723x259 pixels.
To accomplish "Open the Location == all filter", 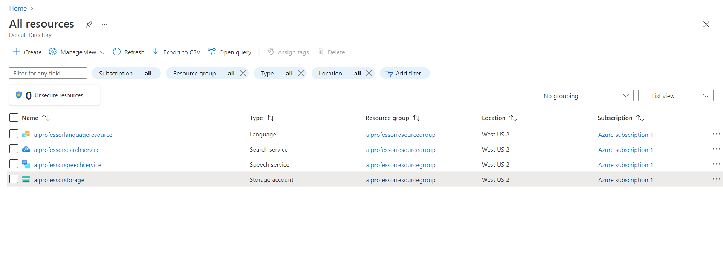I will tap(340, 73).
